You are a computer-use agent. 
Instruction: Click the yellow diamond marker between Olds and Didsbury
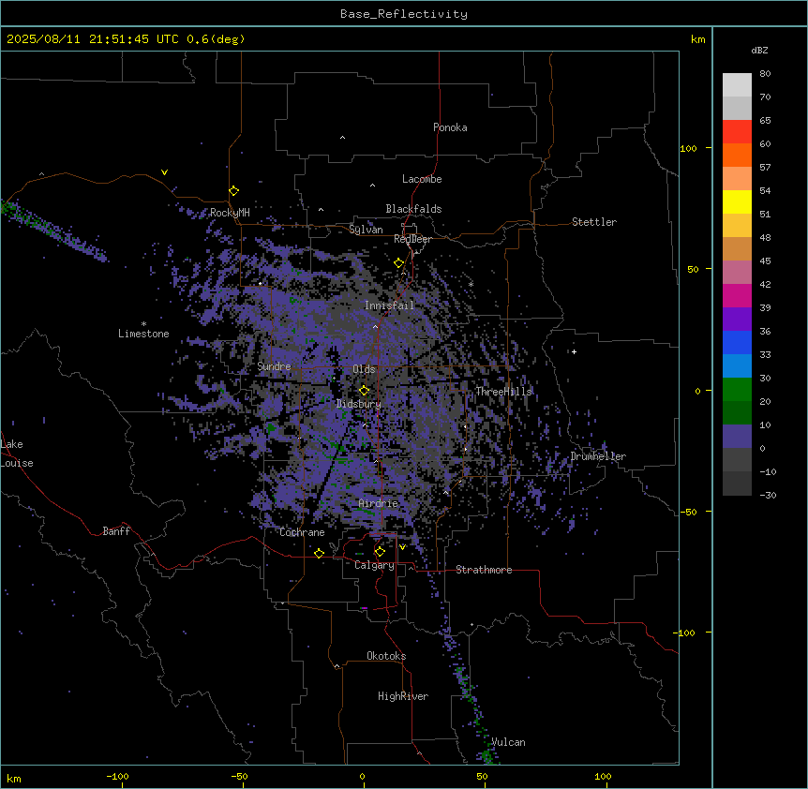[364, 391]
